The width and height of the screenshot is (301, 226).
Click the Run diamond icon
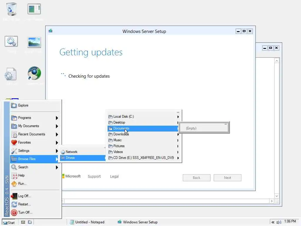coord(14,184)
